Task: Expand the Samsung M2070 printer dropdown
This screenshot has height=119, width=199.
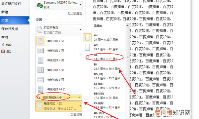Action: pos(80,5)
